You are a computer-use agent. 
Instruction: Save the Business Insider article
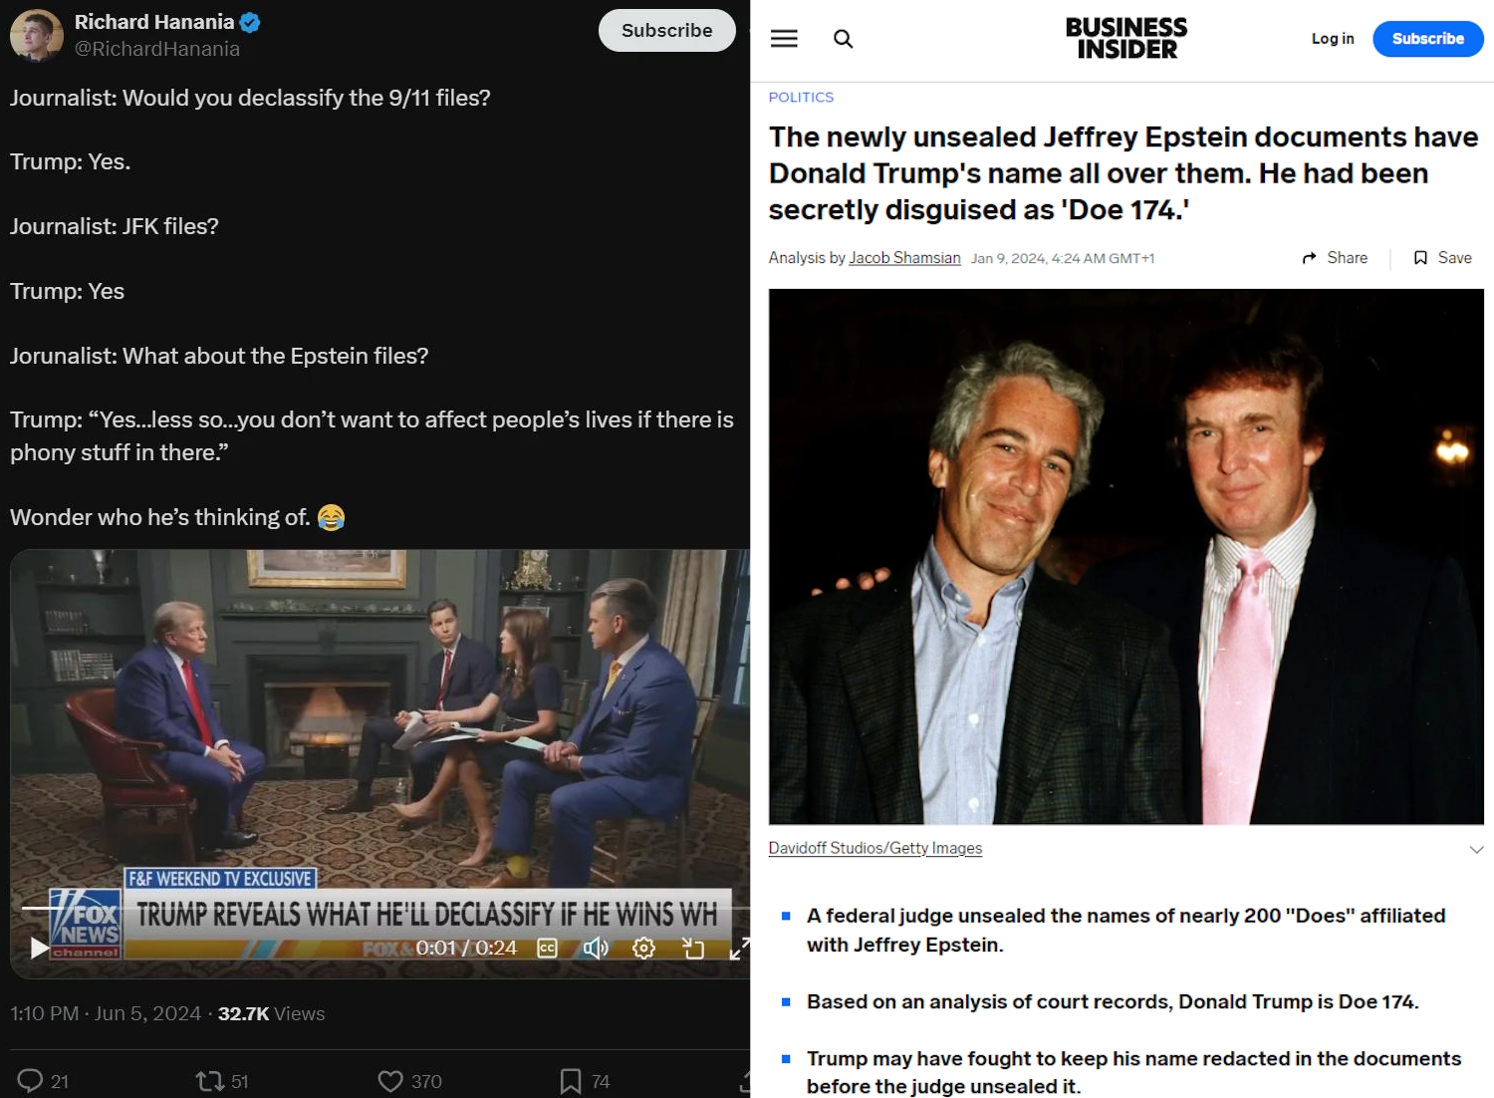[x=1442, y=258]
